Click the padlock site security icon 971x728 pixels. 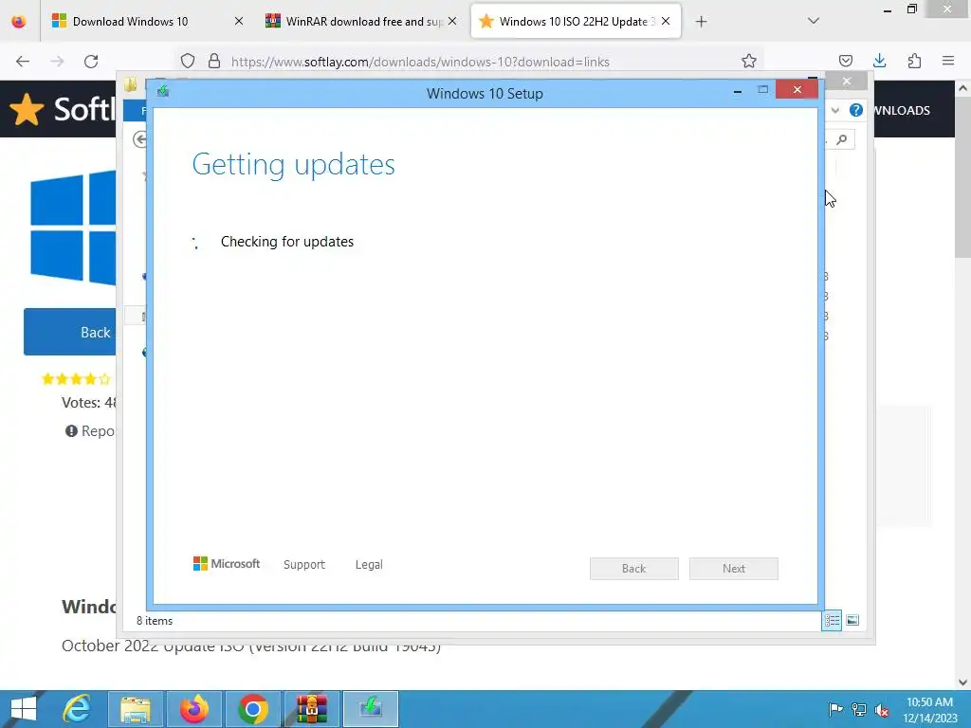[x=214, y=62]
